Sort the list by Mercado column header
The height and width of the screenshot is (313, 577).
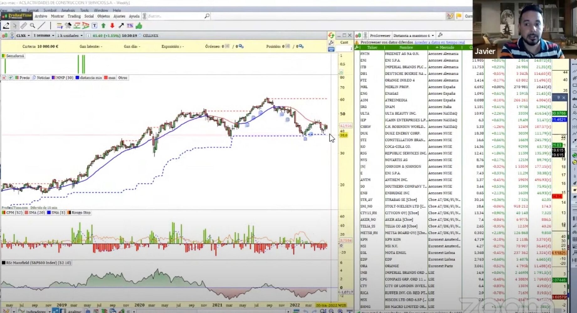pyautogui.click(x=446, y=48)
